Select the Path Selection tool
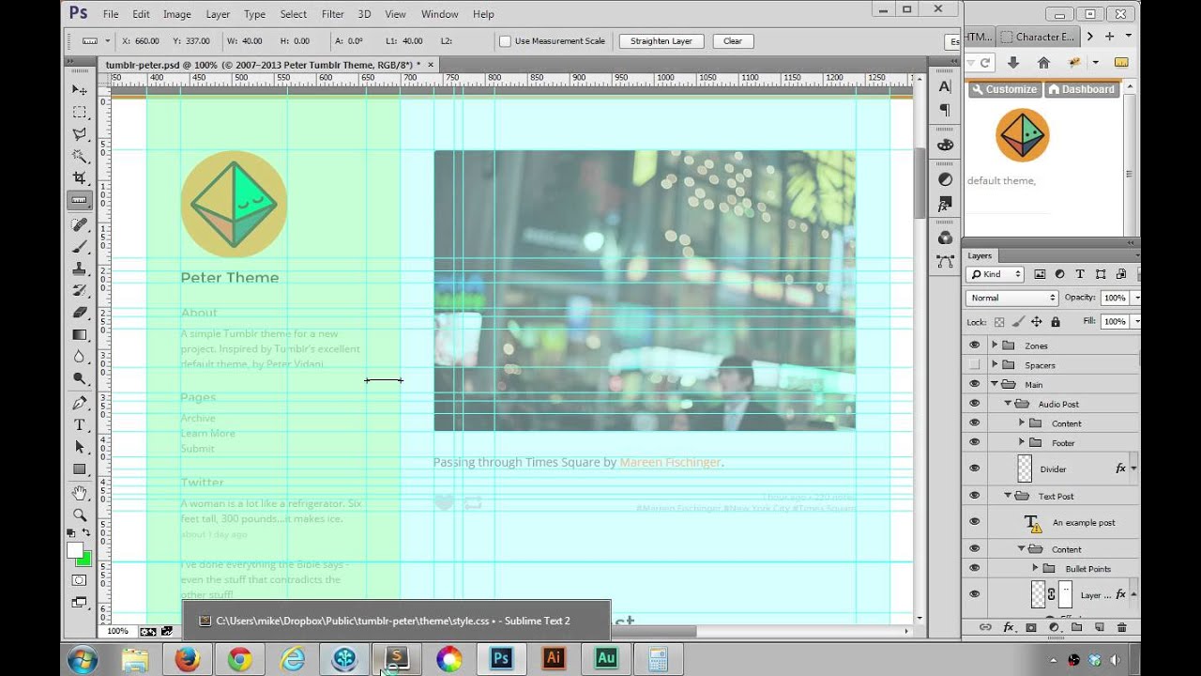 [x=80, y=447]
